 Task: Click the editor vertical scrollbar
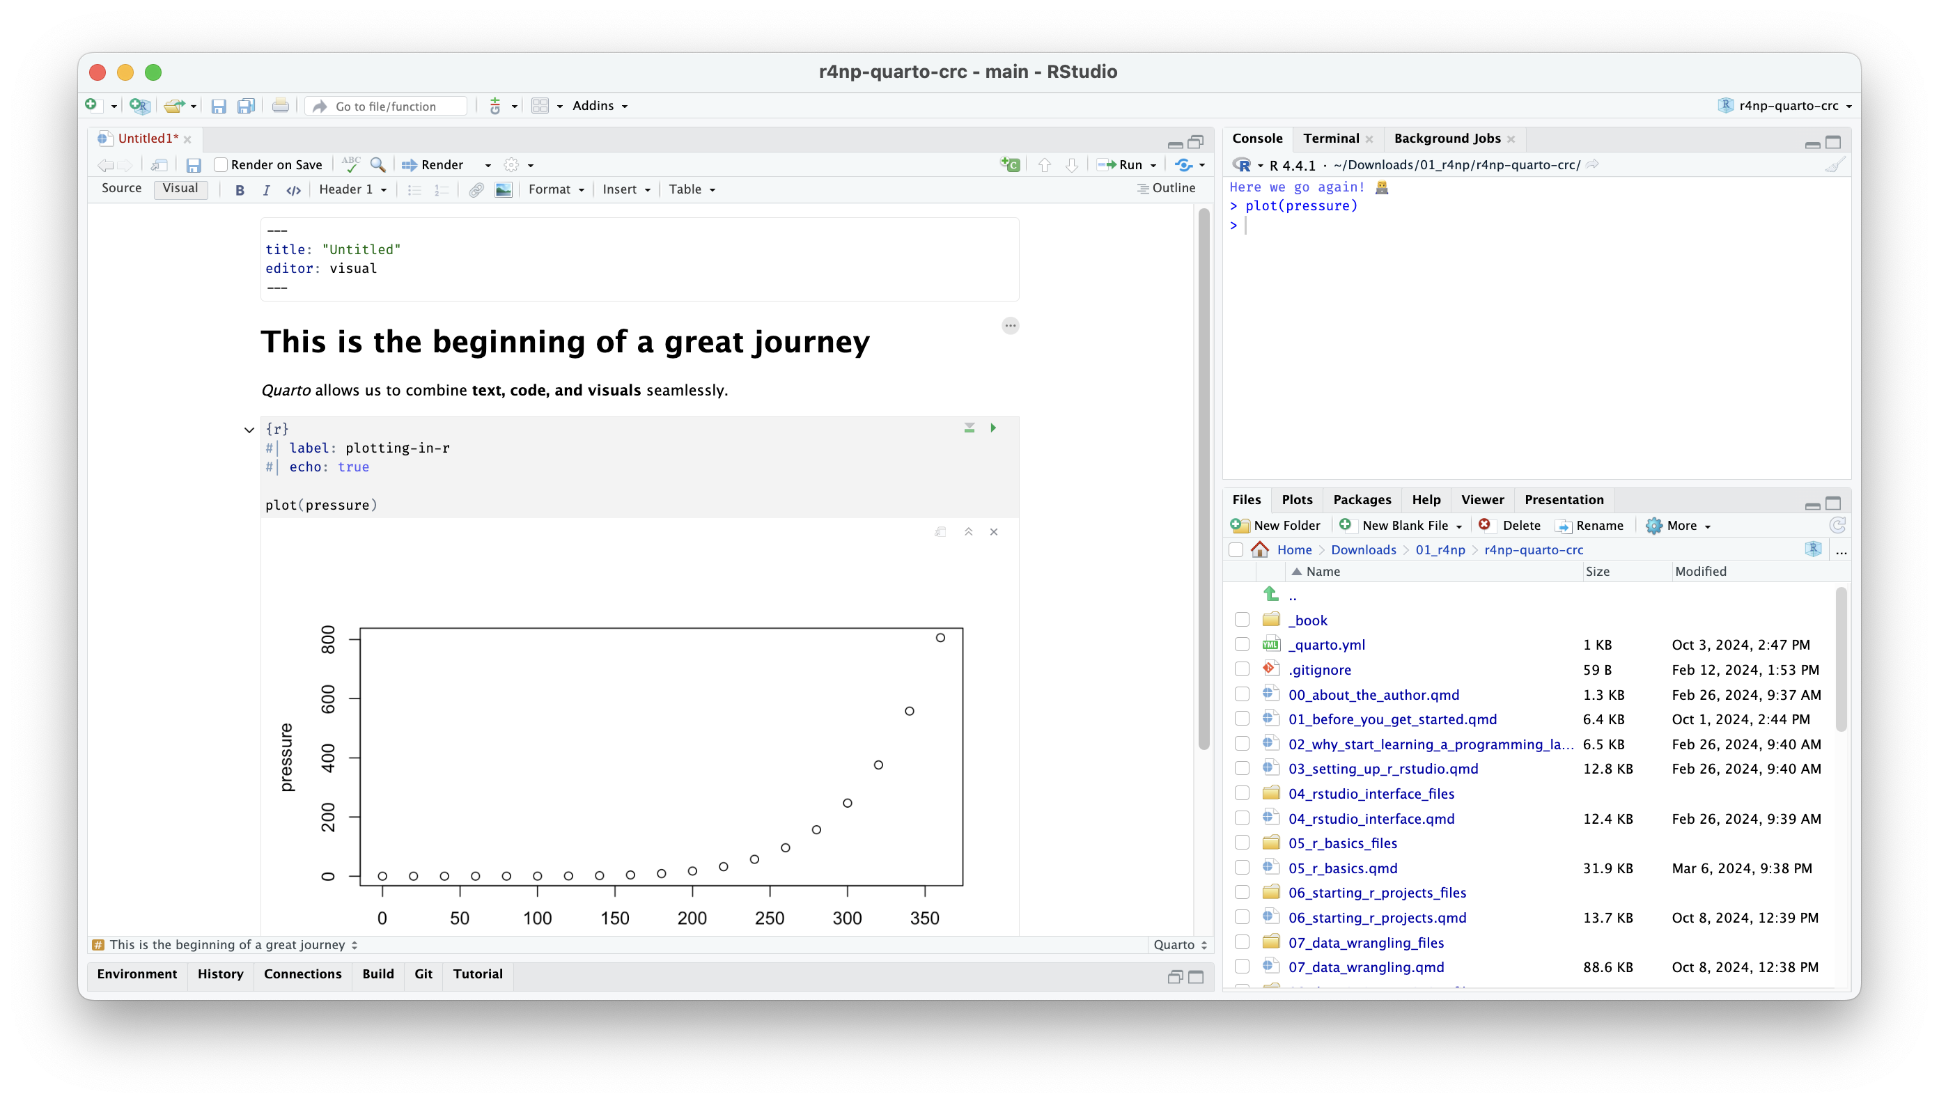[1204, 479]
